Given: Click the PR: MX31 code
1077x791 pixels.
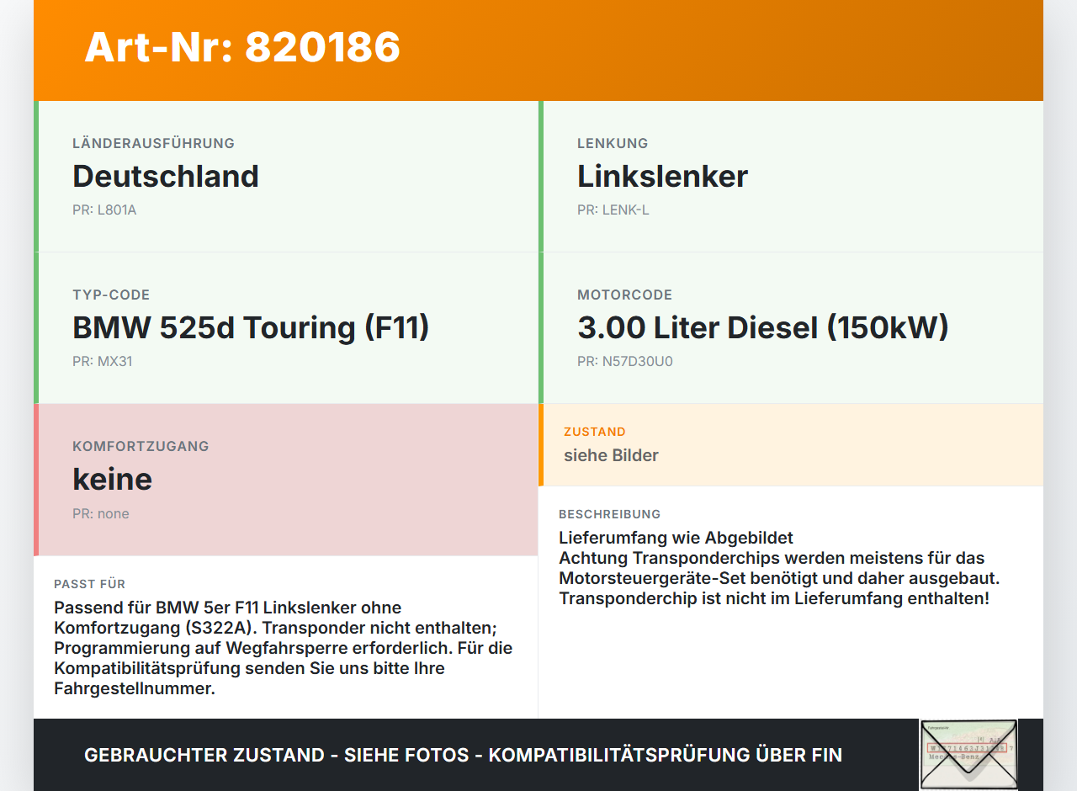Looking at the screenshot, I should click(x=103, y=361).
